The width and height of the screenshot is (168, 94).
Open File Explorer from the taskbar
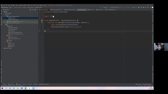[18, 88]
